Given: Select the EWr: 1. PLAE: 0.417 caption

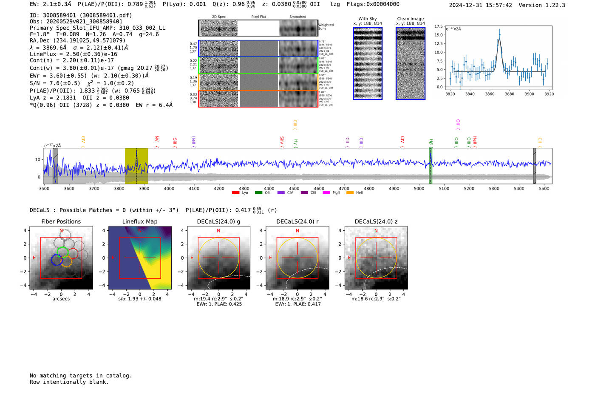Looking at the screenshot, I should (x=297, y=304).
